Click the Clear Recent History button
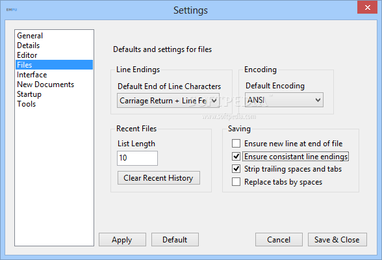This screenshot has height=260, width=382. tap(159, 178)
